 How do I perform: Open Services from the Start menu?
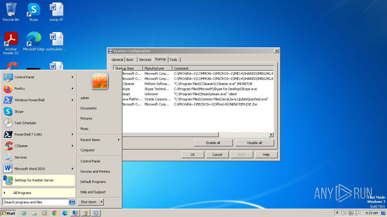[39, 157]
